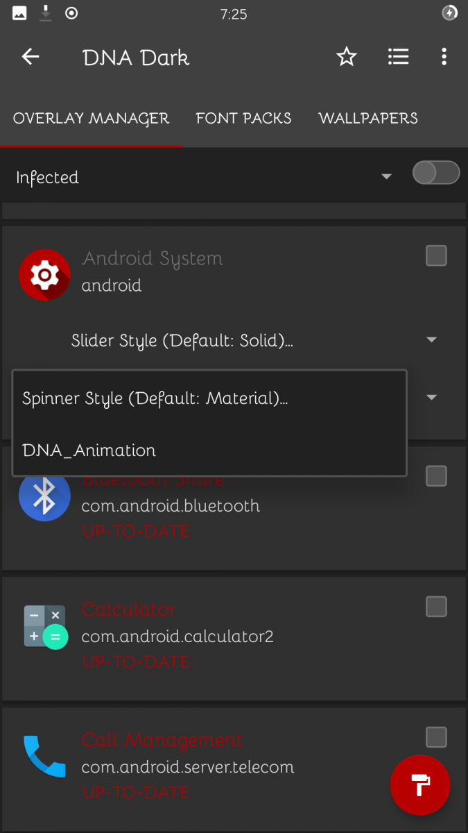Screen dimensions: 468x833
Task: Click the Bluetooth Share app icon
Action: tap(44, 496)
